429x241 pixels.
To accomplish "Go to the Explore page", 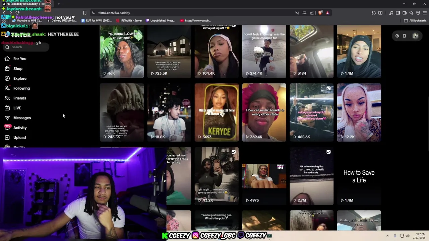I will (x=16, y=78).
